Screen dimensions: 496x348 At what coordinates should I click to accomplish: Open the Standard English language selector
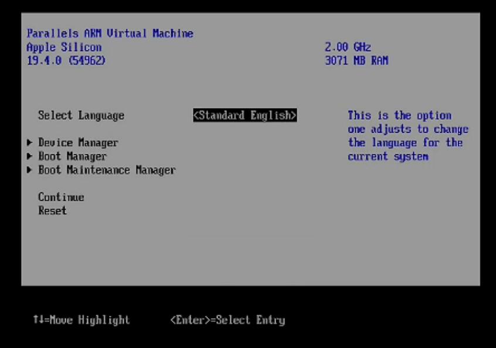[244, 116]
